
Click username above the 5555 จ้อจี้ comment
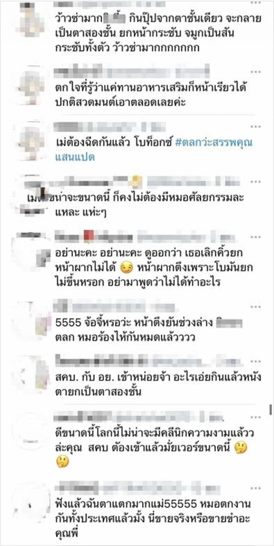tap(116, 307)
